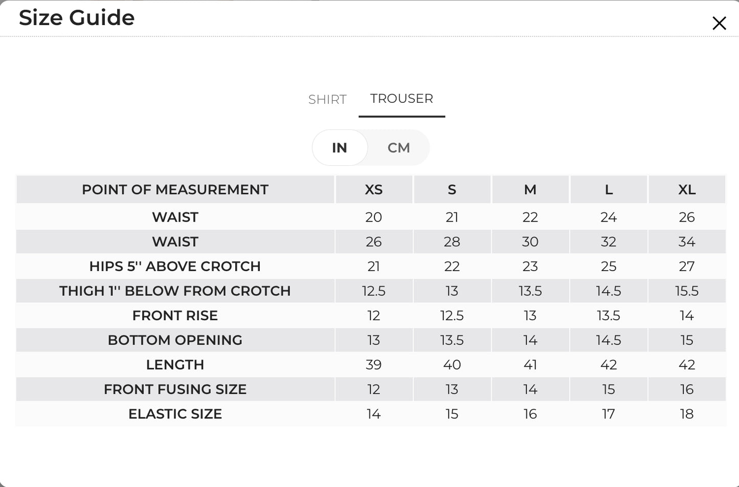Screen dimensions: 739x487
Task: Select the THIGH 1'' BELOW FROM CROTCH label
Action: [x=175, y=291]
